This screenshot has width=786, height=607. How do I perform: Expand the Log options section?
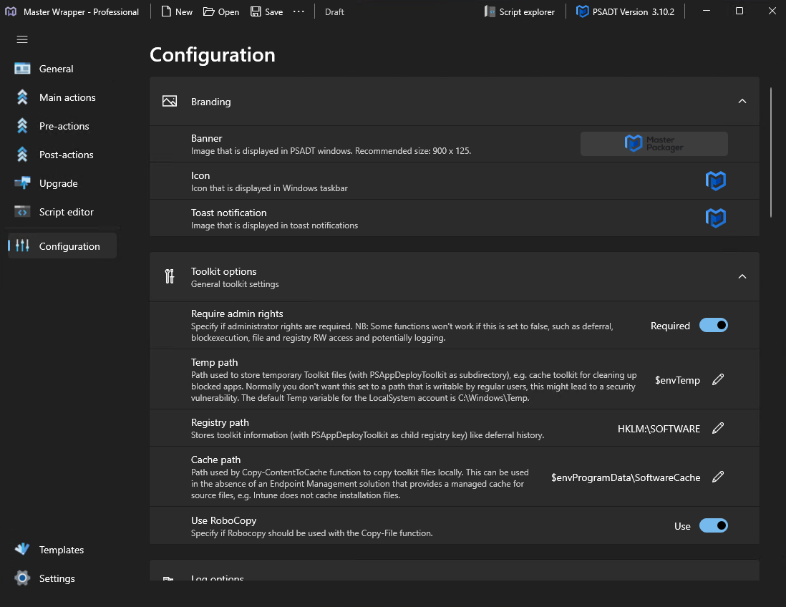(454, 571)
